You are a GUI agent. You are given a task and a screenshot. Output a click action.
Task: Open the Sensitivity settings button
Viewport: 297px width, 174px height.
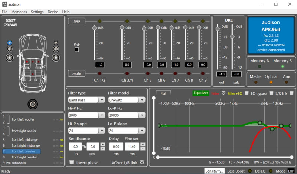point(215,171)
